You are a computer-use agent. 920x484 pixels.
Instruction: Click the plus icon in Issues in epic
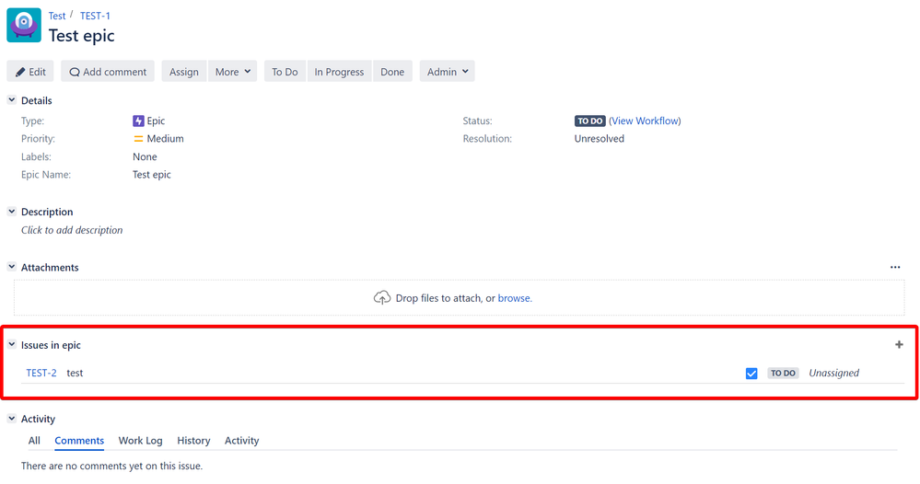(x=898, y=344)
